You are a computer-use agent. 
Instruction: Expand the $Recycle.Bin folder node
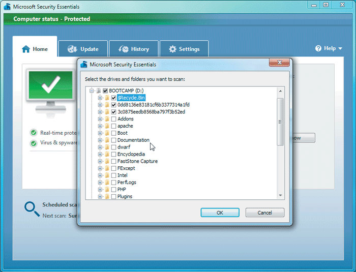point(100,98)
